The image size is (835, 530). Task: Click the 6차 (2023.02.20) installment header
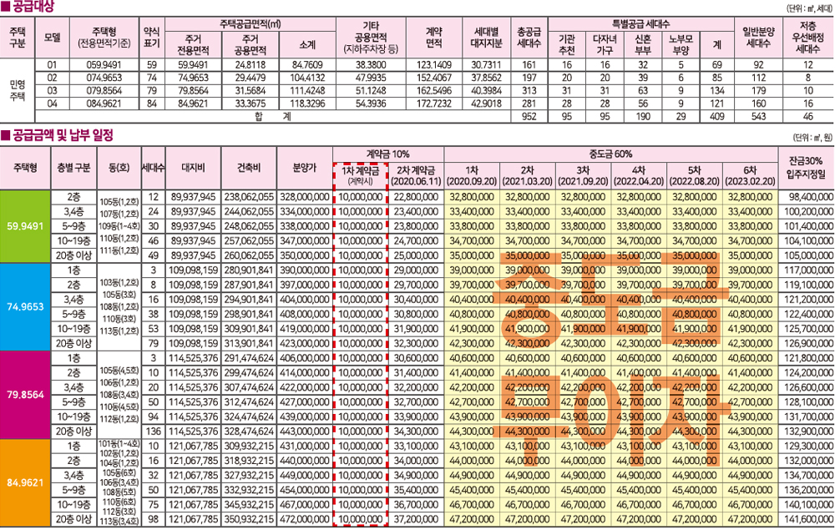coord(749,175)
